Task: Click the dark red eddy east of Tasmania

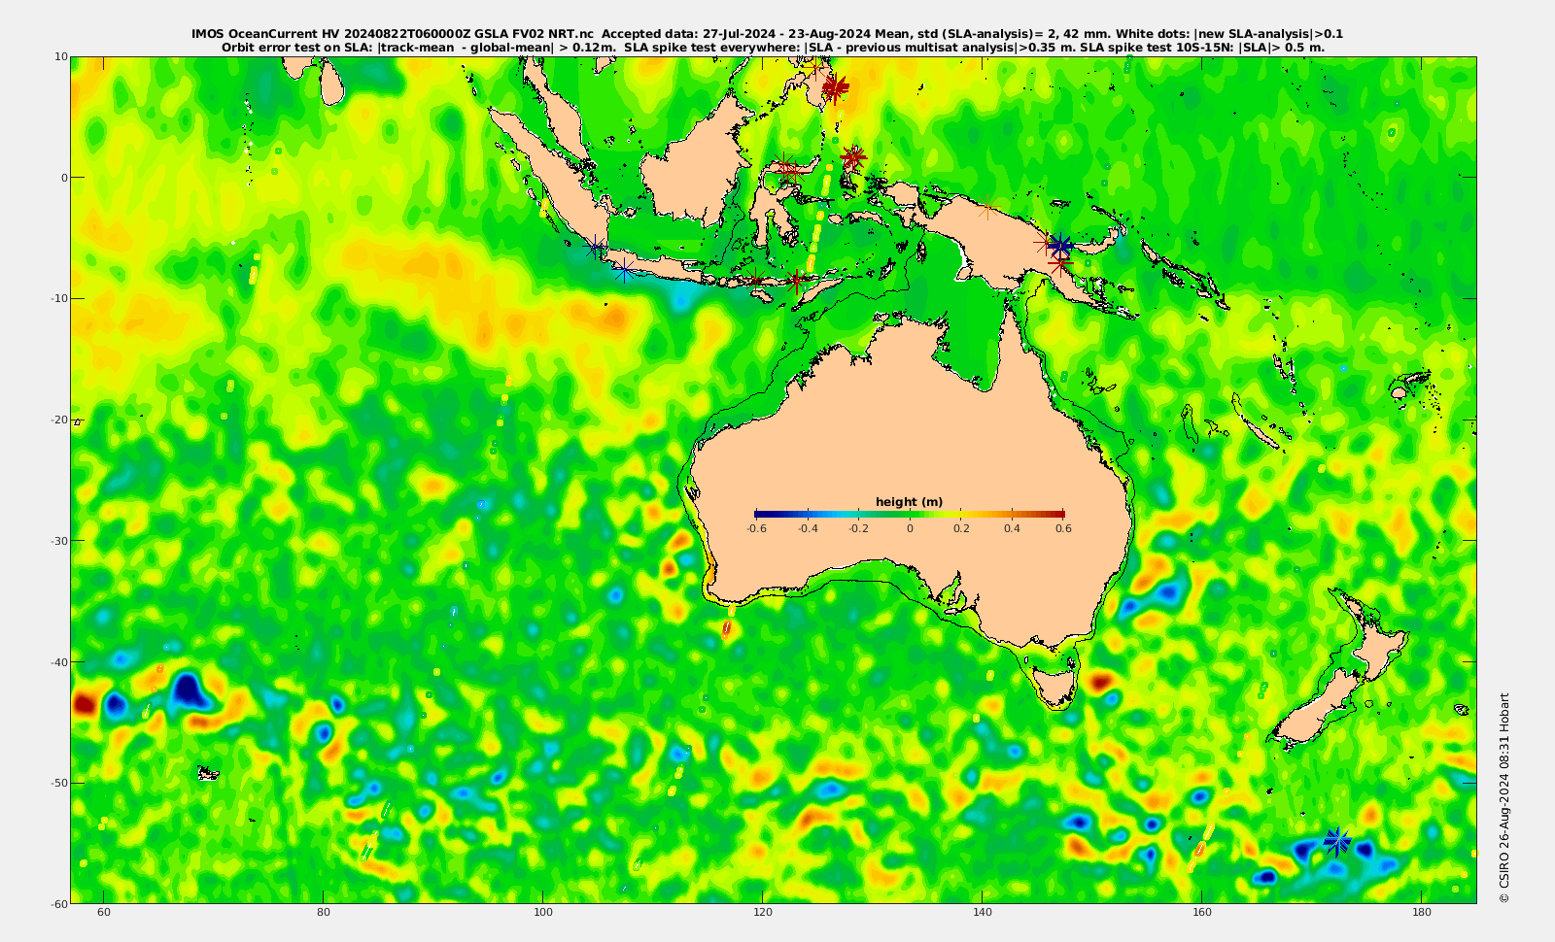Action: [x=1101, y=682]
